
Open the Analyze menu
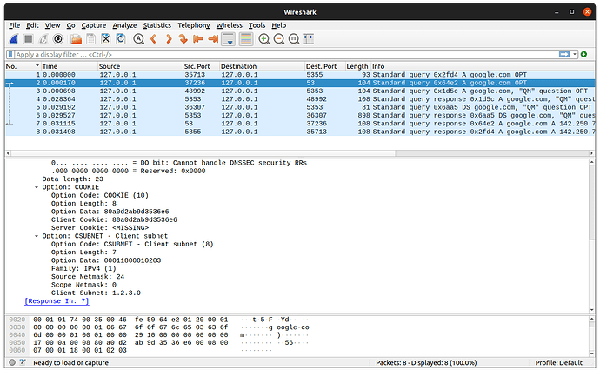124,25
